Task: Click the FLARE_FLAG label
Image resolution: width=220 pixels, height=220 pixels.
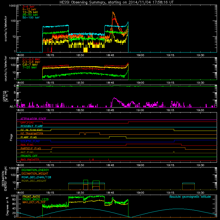Action: point(29,137)
